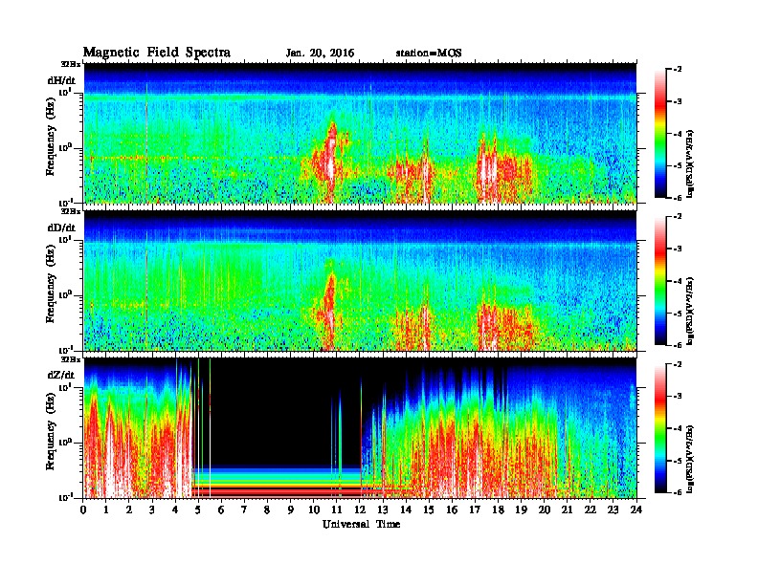Click the date "Jan. 20, 2016"

(320, 54)
